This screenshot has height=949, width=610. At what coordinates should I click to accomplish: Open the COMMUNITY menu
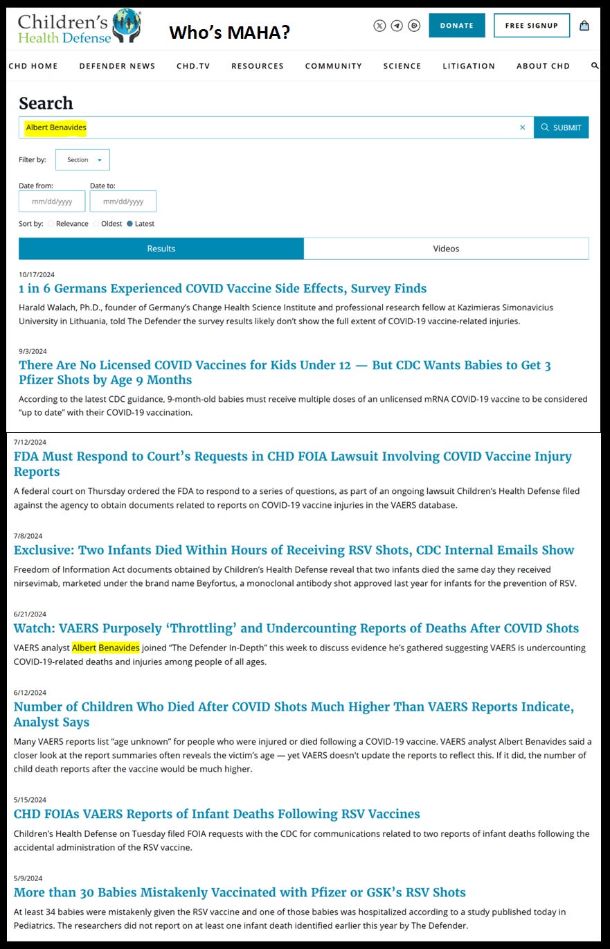click(334, 66)
